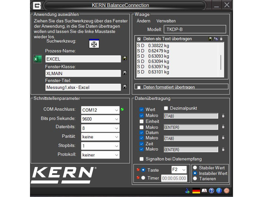
Task: Clear received data list with trash icon
Action: point(221,39)
